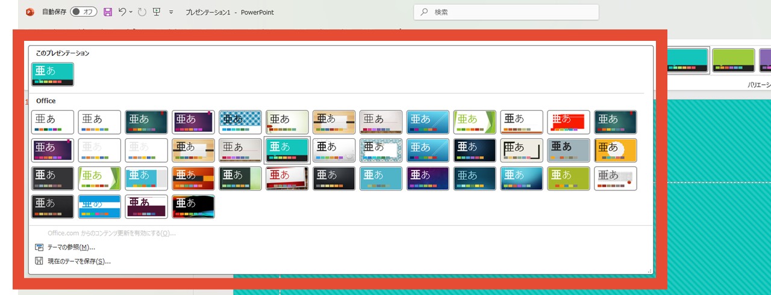Screen dimensions: 771x295
Task: Select the lime green variant swatch in the ribbon
Action: (733, 61)
